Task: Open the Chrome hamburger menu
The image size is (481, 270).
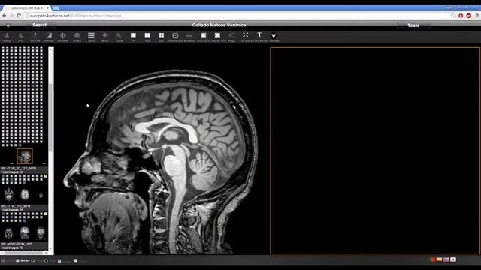Action: tap(477, 16)
